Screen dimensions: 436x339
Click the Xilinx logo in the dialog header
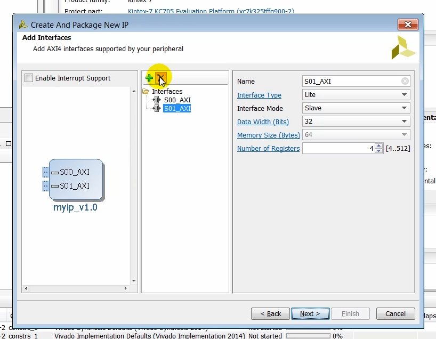403,47
